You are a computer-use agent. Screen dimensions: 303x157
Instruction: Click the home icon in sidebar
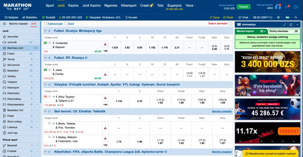click(4, 24)
